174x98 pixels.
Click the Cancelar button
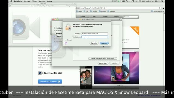94,43
